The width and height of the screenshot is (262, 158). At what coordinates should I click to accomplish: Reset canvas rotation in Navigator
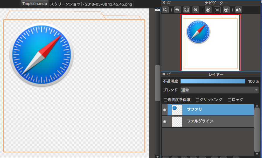point(217,10)
